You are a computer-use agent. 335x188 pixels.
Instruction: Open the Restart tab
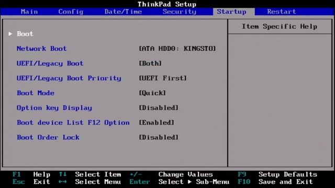pyautogui.click(x=282, y=11)
